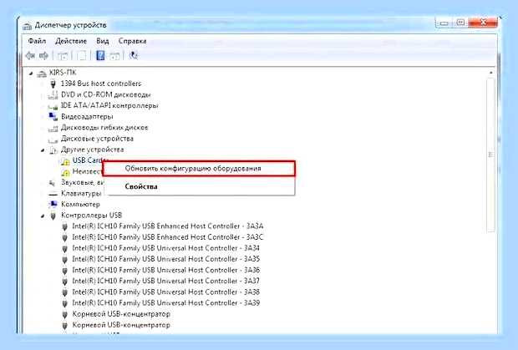Select the Компьютер row
The width and height of the screenshot is (518, 350).
(80, 205)
